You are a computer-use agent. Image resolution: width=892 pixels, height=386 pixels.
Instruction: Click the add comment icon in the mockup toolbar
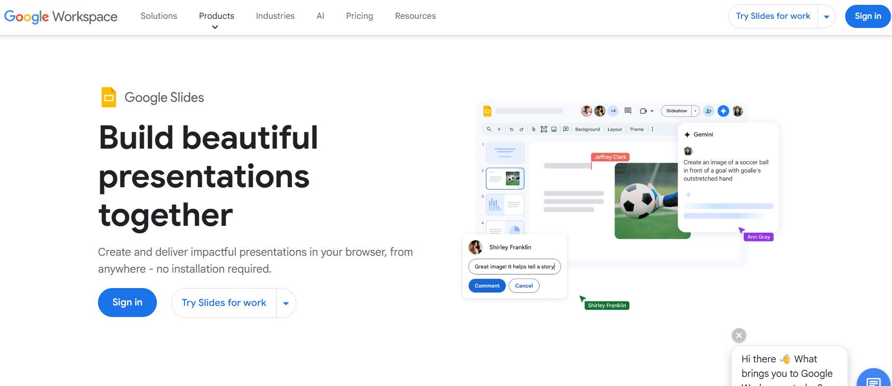566,129
